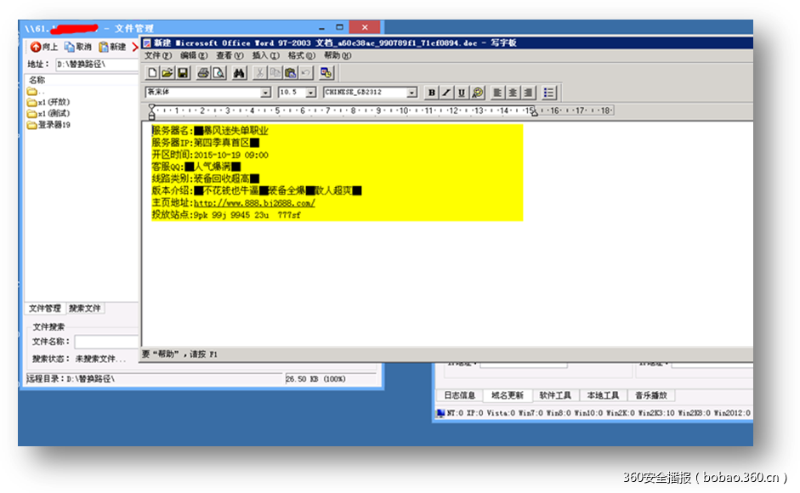The height and width of the screenshot is (493, 800).
Task: Toggle bold formatting in the format bar
Action: pyautogui.click(x=430, y=92)
